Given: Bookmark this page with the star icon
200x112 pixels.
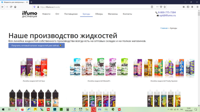Looking at the screenshot, I should click(165, 7).
